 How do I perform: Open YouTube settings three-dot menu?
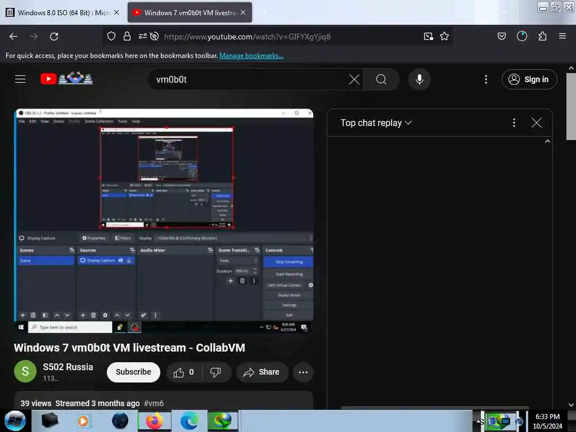[x=486, y=79]
